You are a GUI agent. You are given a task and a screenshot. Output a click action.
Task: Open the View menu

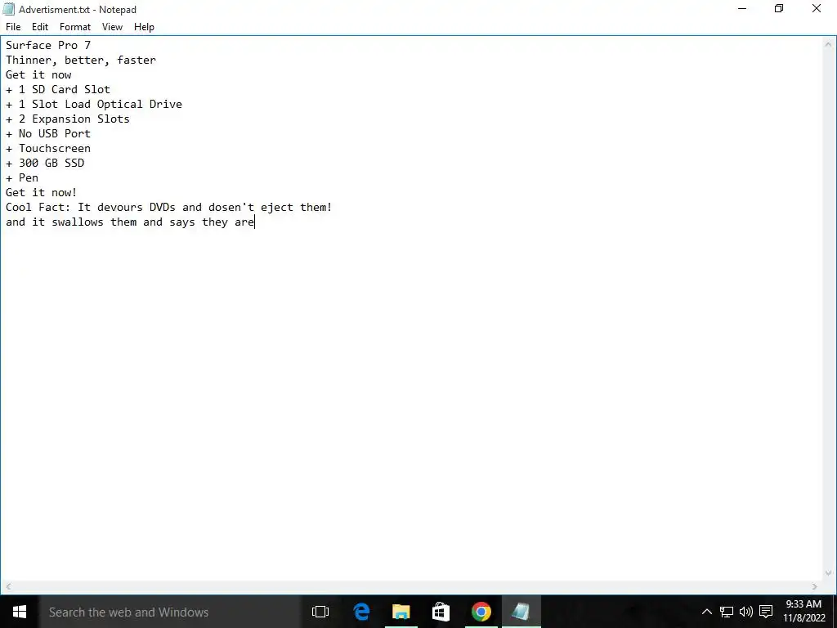pos(112,27)
